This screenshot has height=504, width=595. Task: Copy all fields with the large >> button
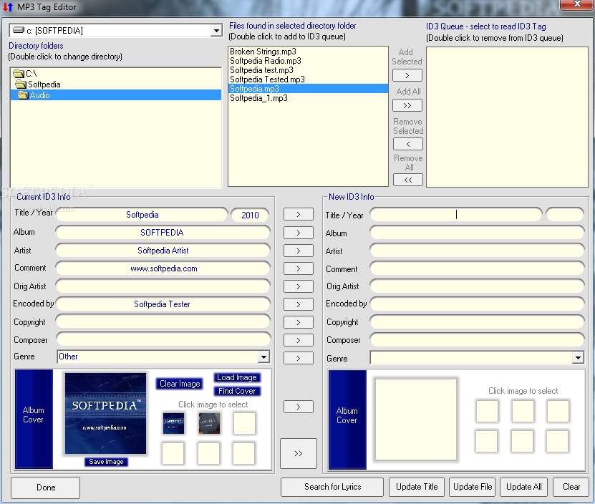(x=299, y=453)
